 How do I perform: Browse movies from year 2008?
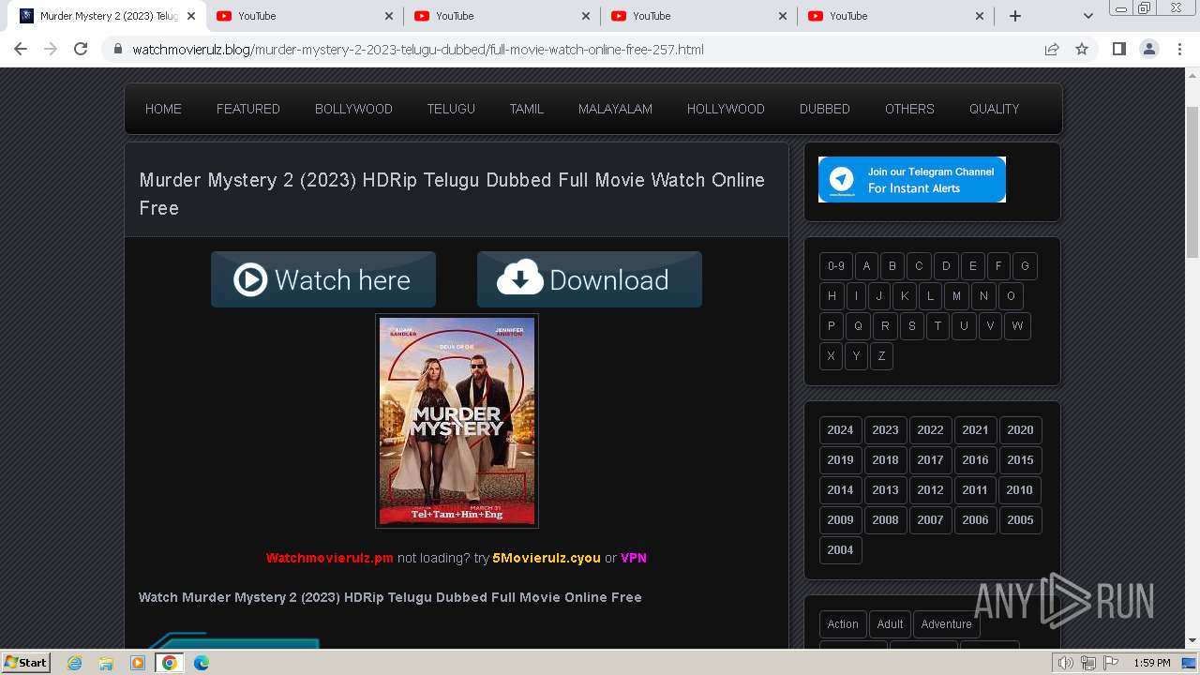point(885,520)
